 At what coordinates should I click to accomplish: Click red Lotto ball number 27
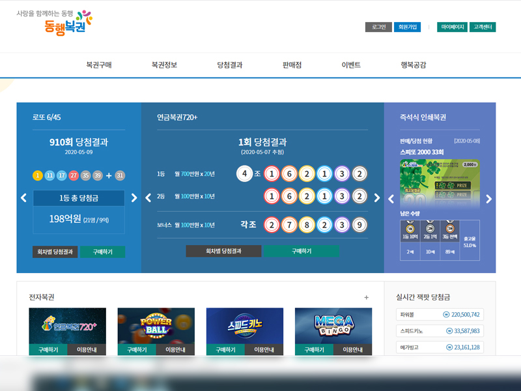74,175
